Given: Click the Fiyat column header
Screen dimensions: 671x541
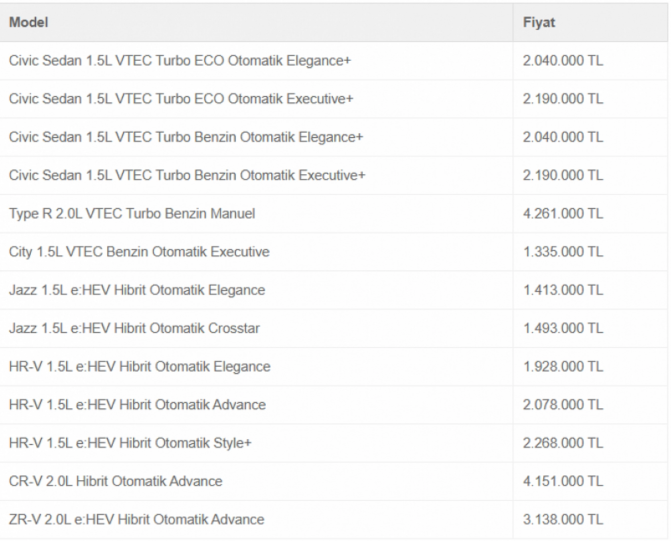Looking at the screenshot, I should tap(539, 22).
